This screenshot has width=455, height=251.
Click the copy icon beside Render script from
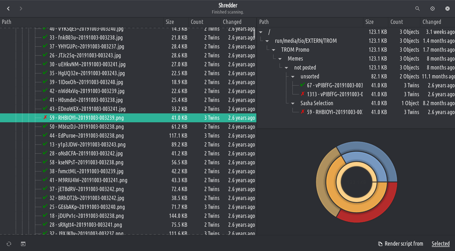(x=380, y=244)
